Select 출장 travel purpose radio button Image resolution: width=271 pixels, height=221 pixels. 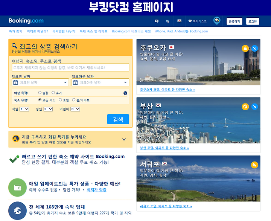tap(40, 93)
